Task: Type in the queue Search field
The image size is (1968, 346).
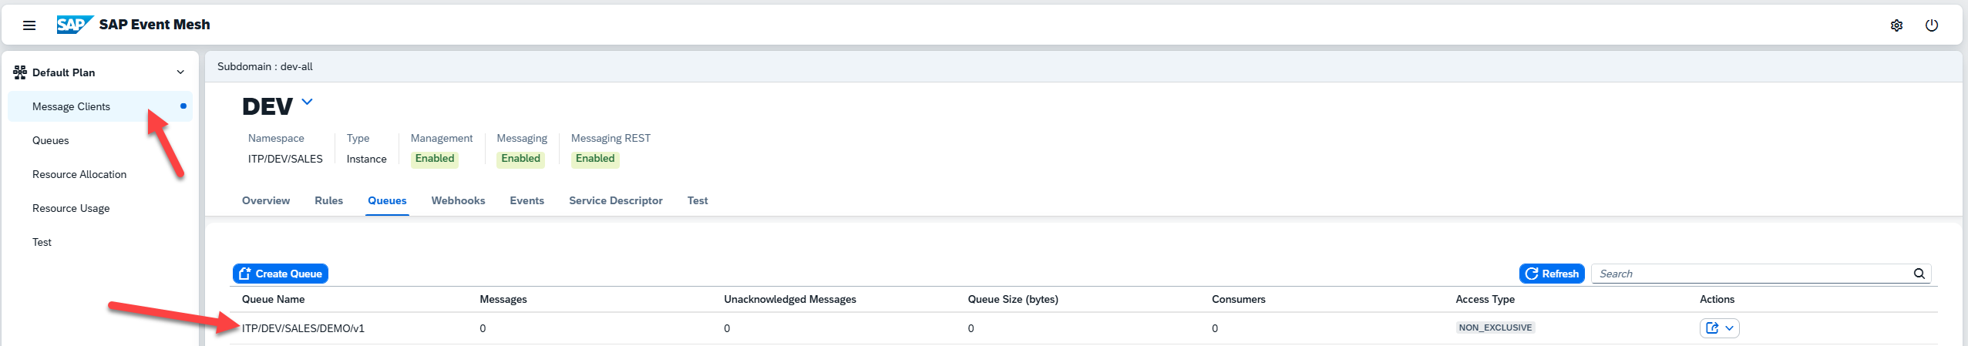Action: click(1750, 274)
